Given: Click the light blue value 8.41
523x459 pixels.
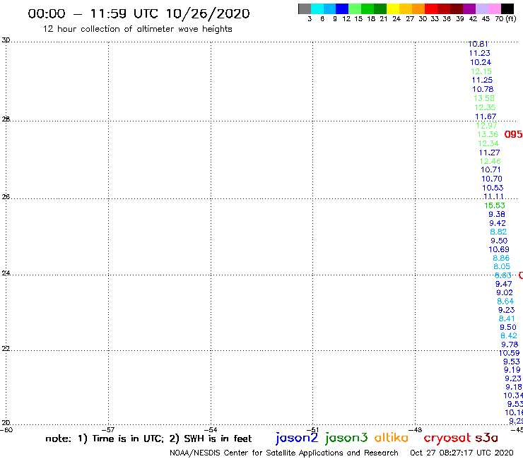Looking at the screenshot, I should tap(507, 318).
